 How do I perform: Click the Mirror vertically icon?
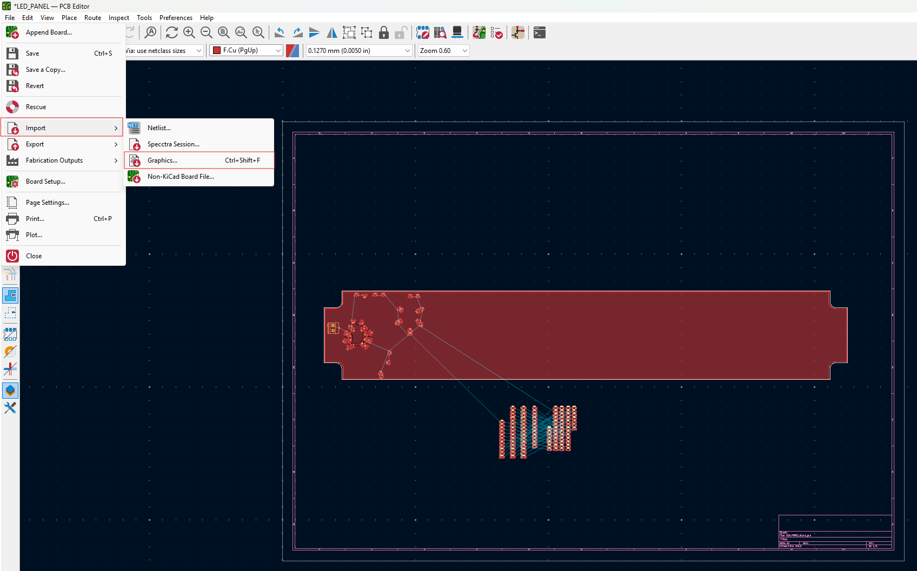point(314,32)
